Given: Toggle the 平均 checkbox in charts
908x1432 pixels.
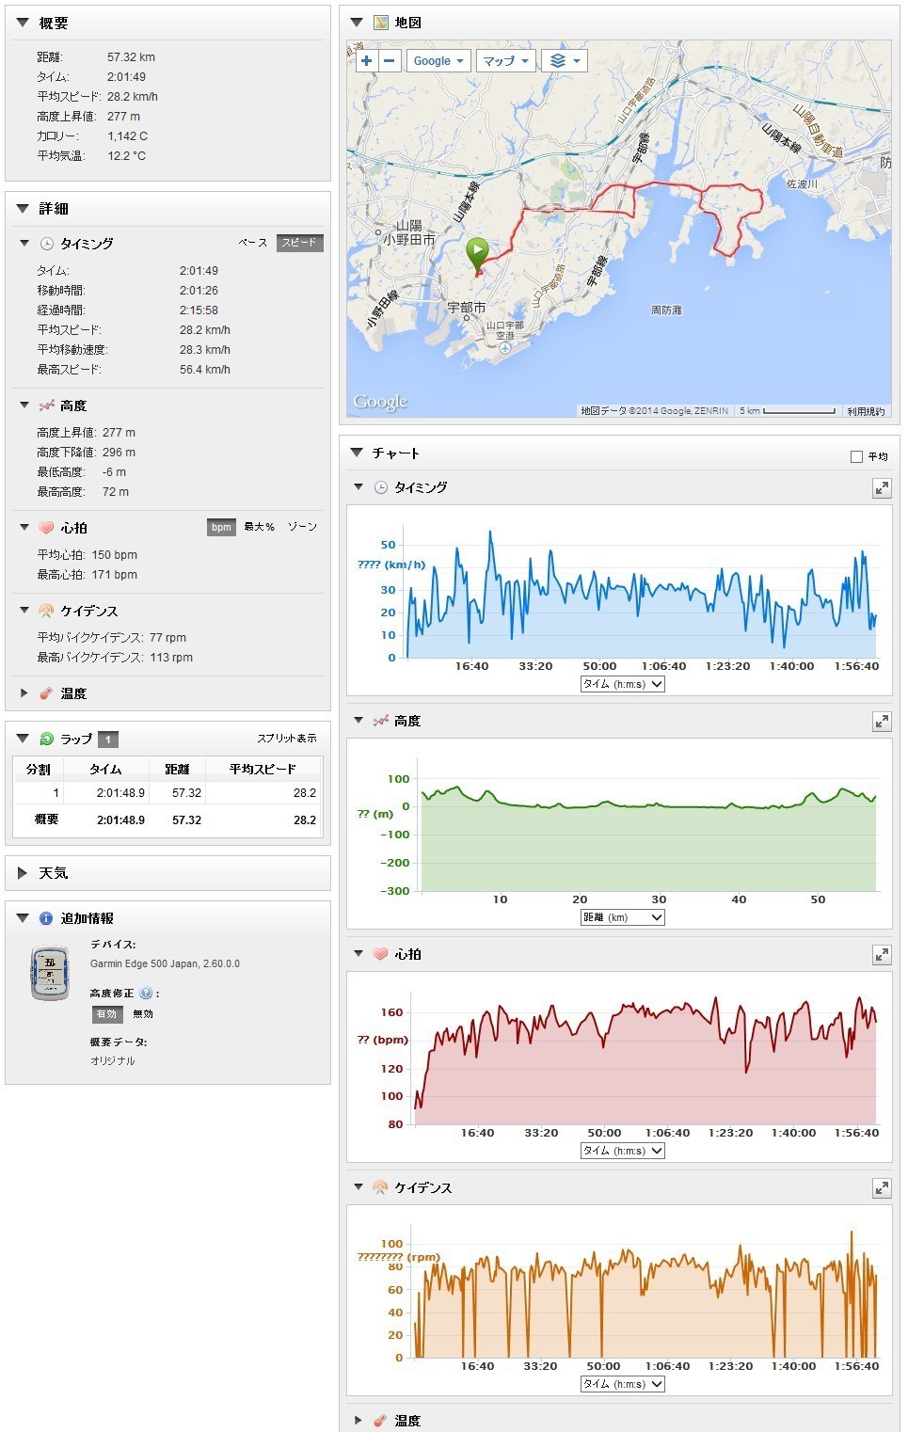Looking at the screenshot, I should pos(856,456).
